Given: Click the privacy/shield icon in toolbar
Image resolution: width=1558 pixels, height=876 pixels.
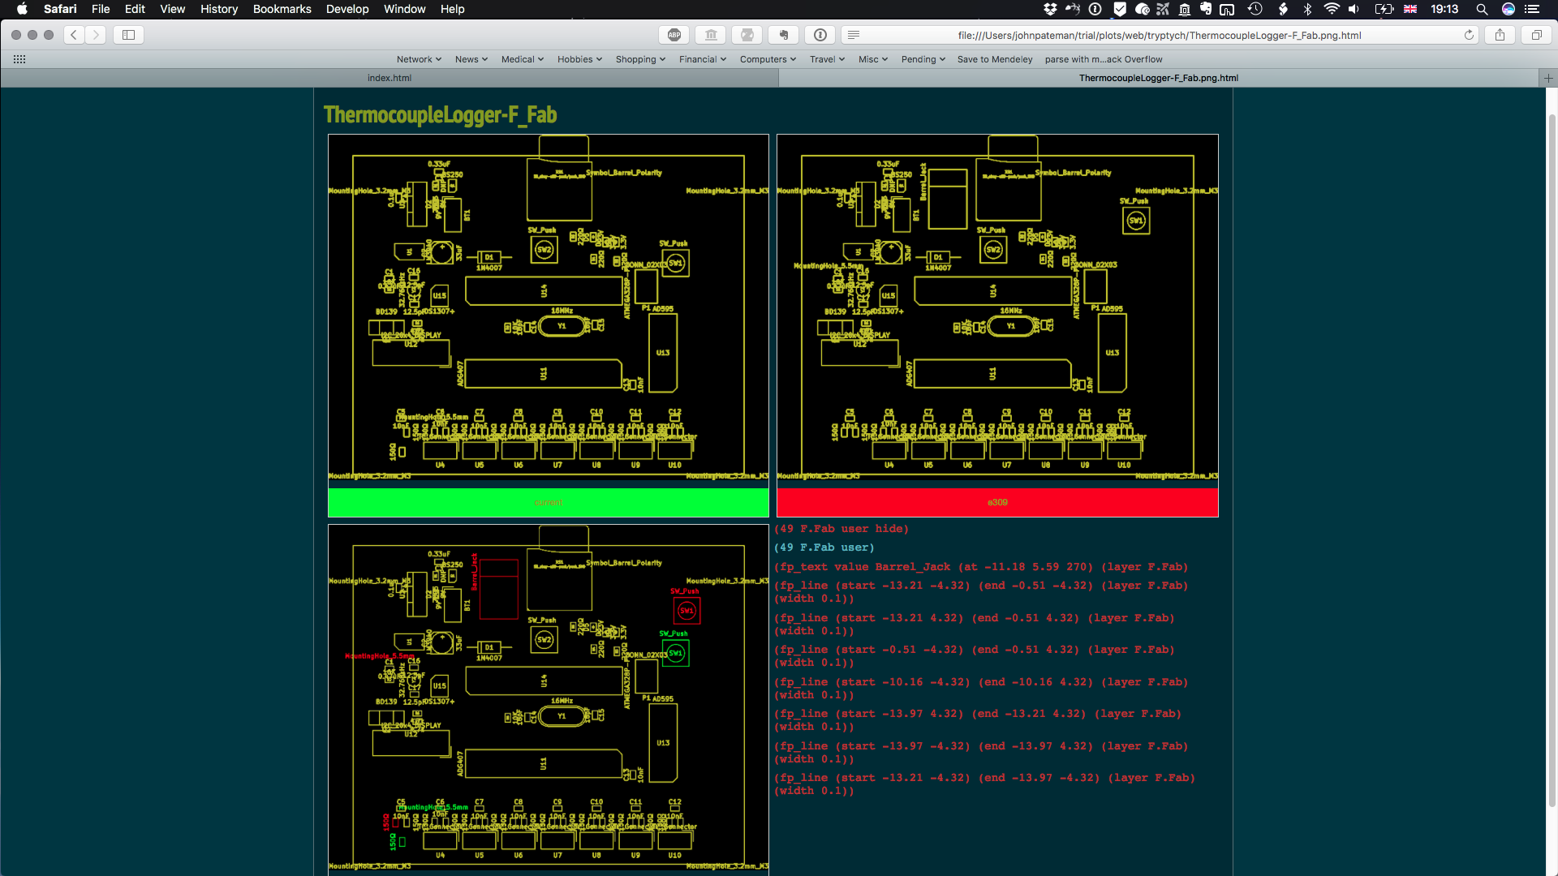Looking at the screenshot, I should tap(1119, 10).
